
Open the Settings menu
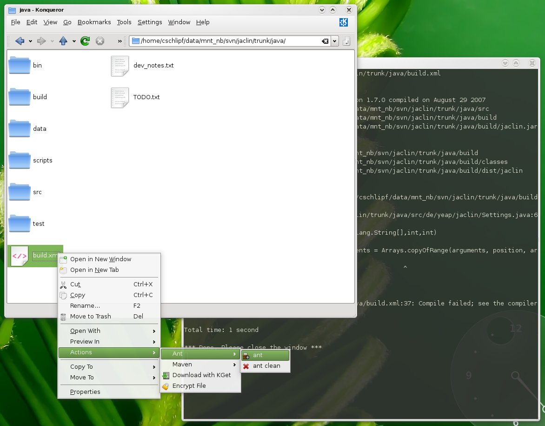[x=150, y=22]
